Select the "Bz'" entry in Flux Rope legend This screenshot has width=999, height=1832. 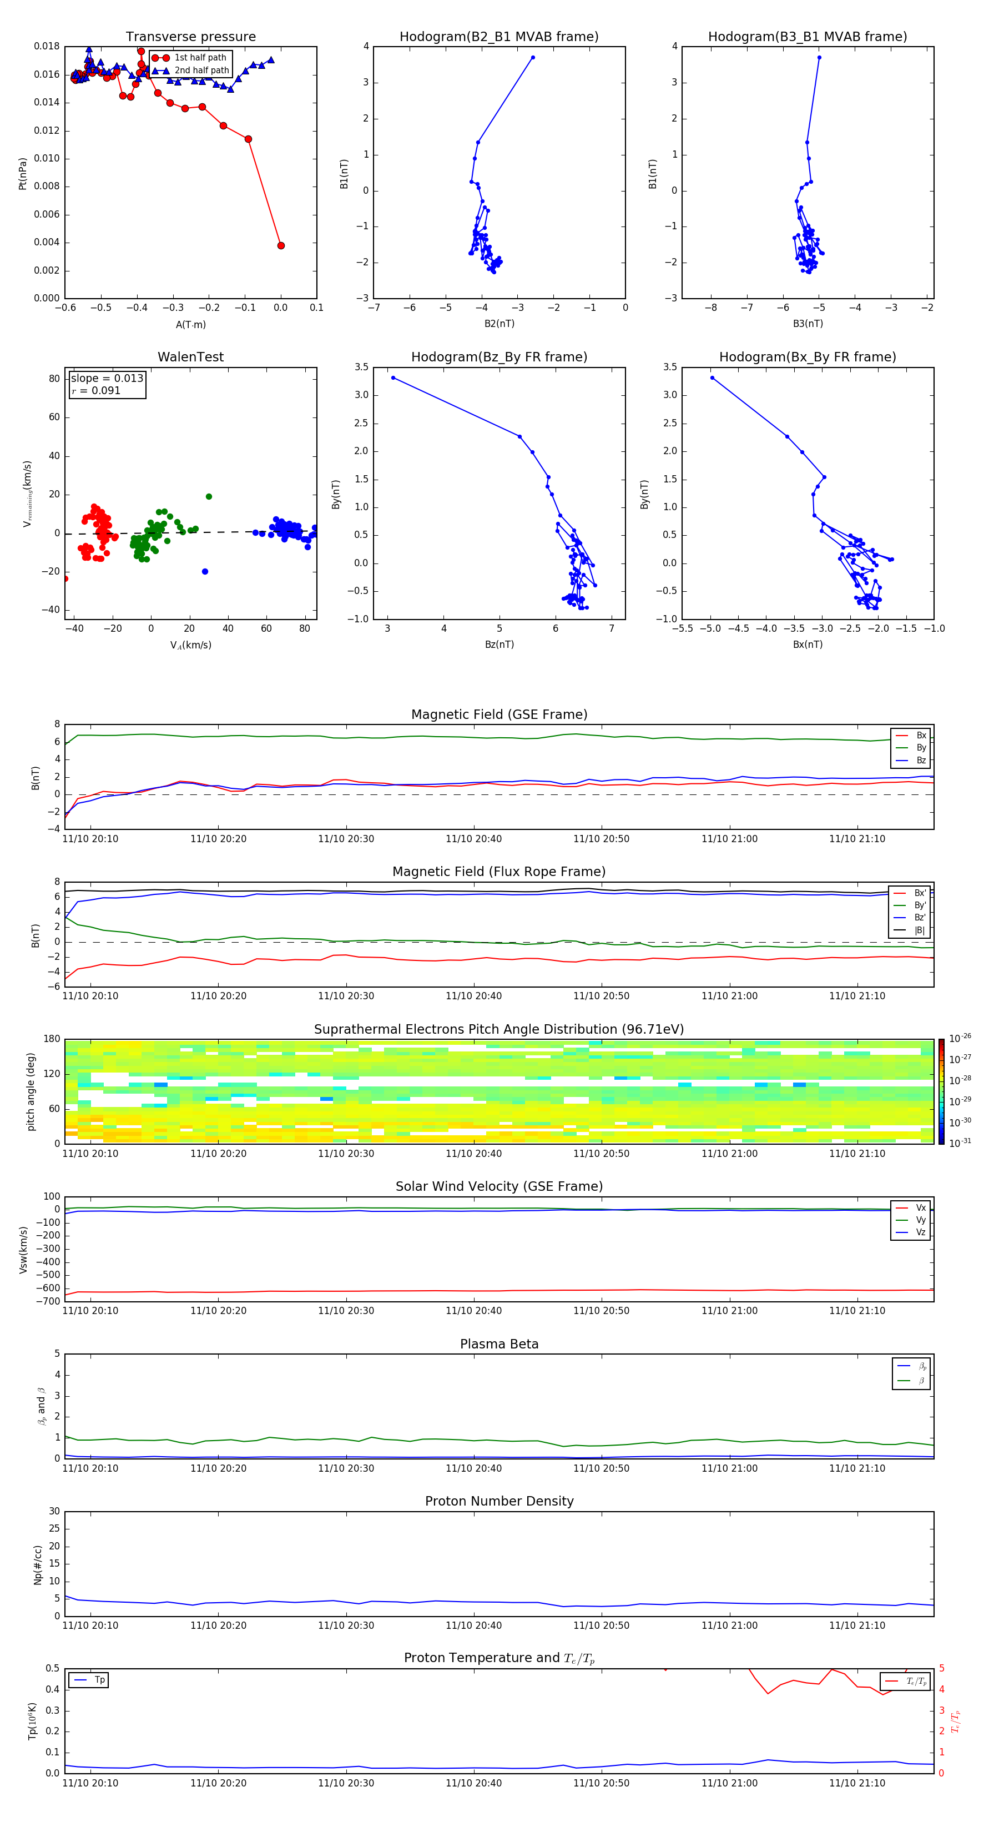tap(910, 918)
